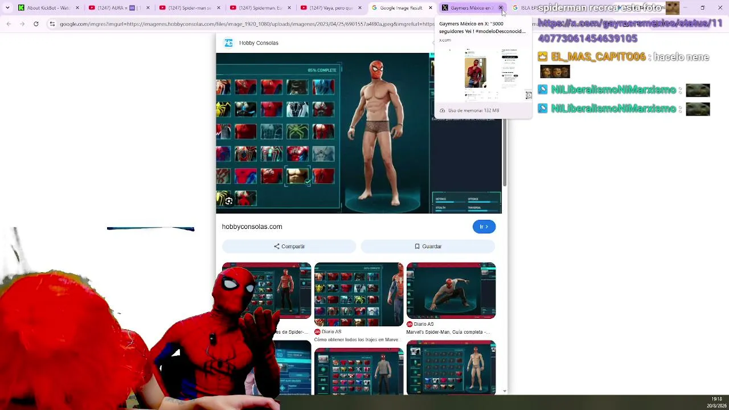The height and width of the screenshot is (410, 729).
Task: Open 'Marvel's Spider-Man, Guía completa' result
Action: 448,332
